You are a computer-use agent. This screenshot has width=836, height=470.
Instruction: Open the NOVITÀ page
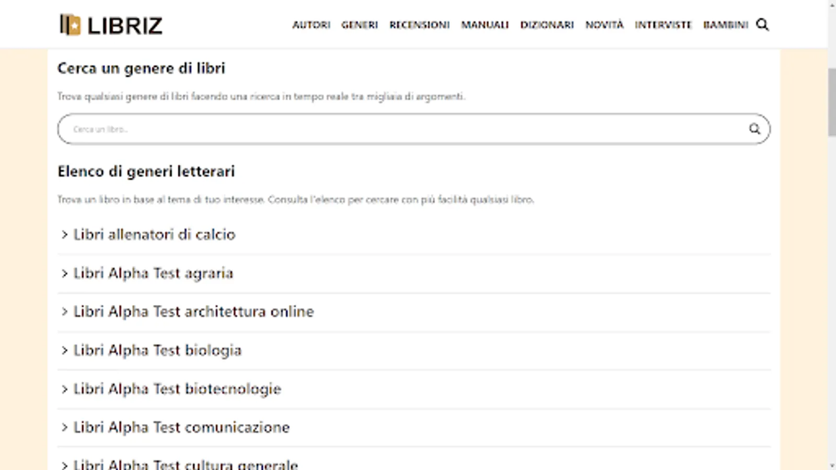(605, 25)
